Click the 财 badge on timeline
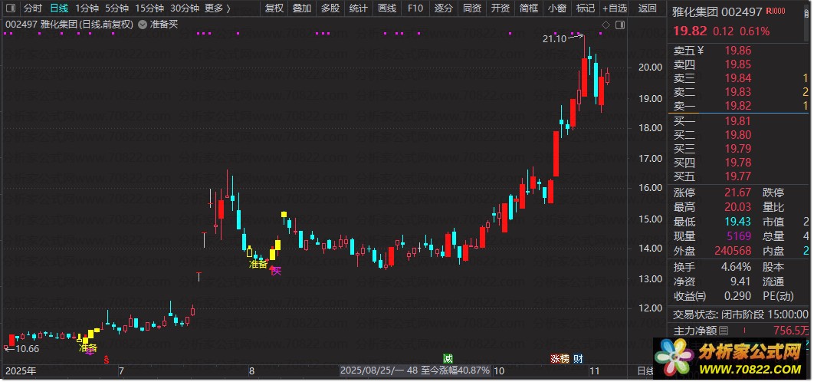Image resolution: width=814 pixels, height=382 pixels. [579, 359]
